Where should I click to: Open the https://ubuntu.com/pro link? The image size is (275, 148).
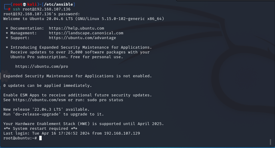pos(42,67)
